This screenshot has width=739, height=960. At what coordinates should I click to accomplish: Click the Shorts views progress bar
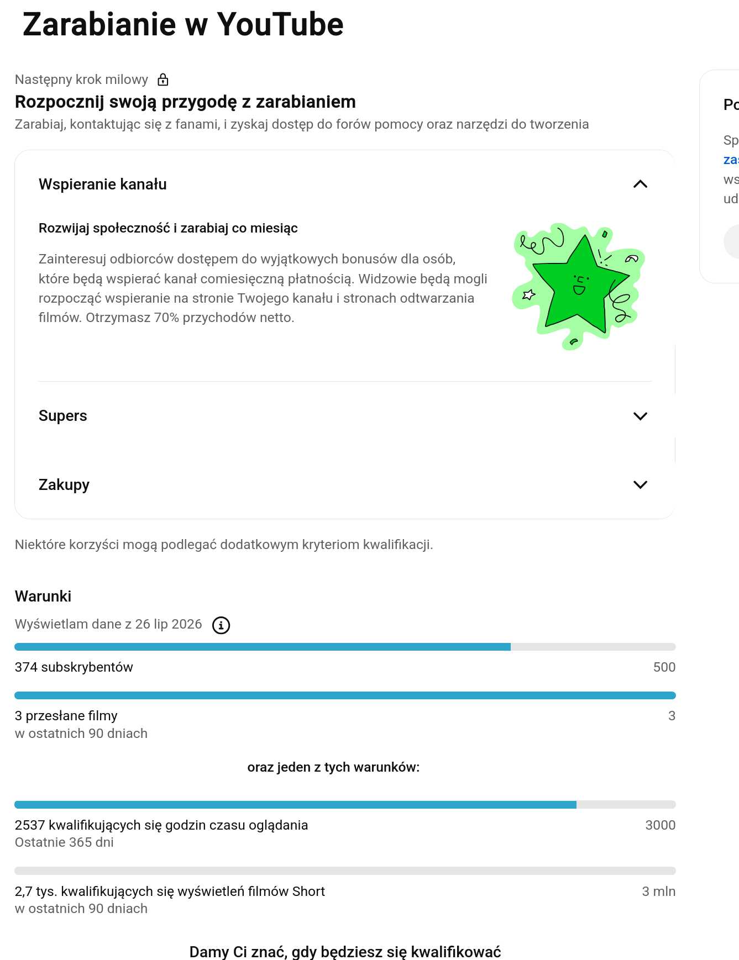pyautogui.click(x=345, y=871)
